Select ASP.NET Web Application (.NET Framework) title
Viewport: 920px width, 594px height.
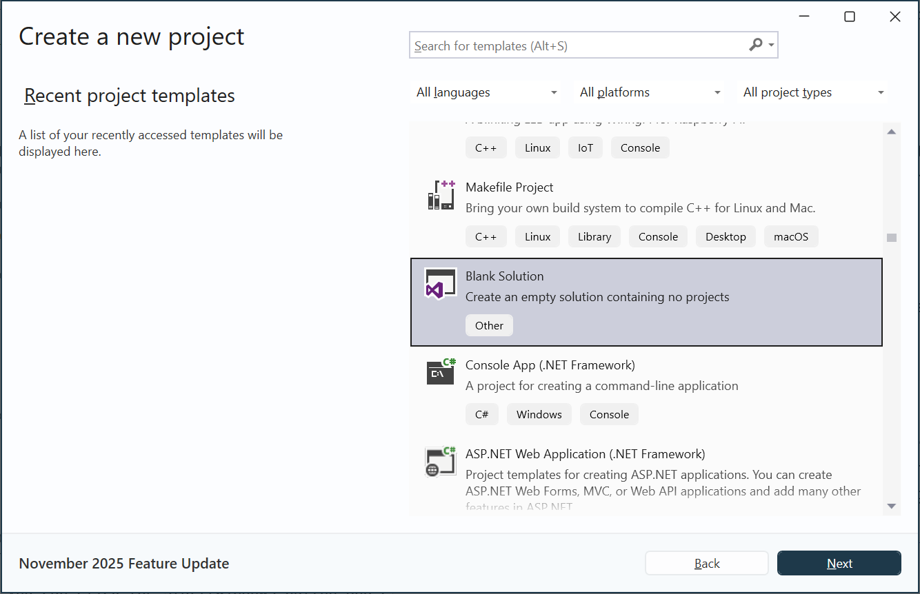tap(586, 454)
